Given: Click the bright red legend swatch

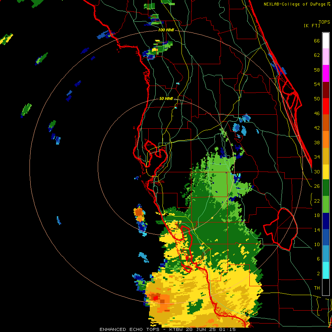Looking at the screenshot, I should tap(326, 106).
